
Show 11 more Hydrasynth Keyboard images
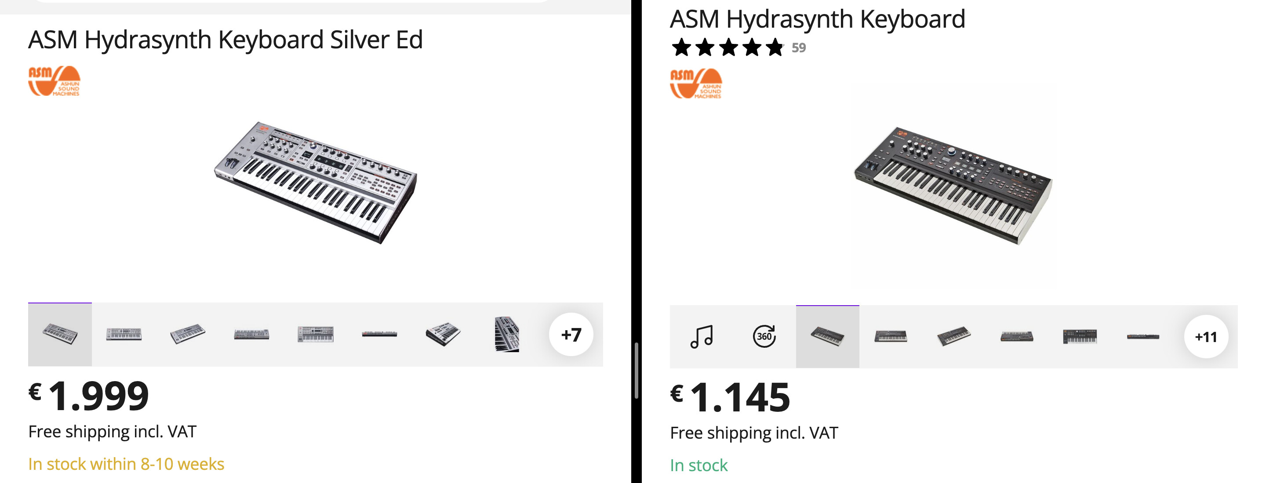1205,337
